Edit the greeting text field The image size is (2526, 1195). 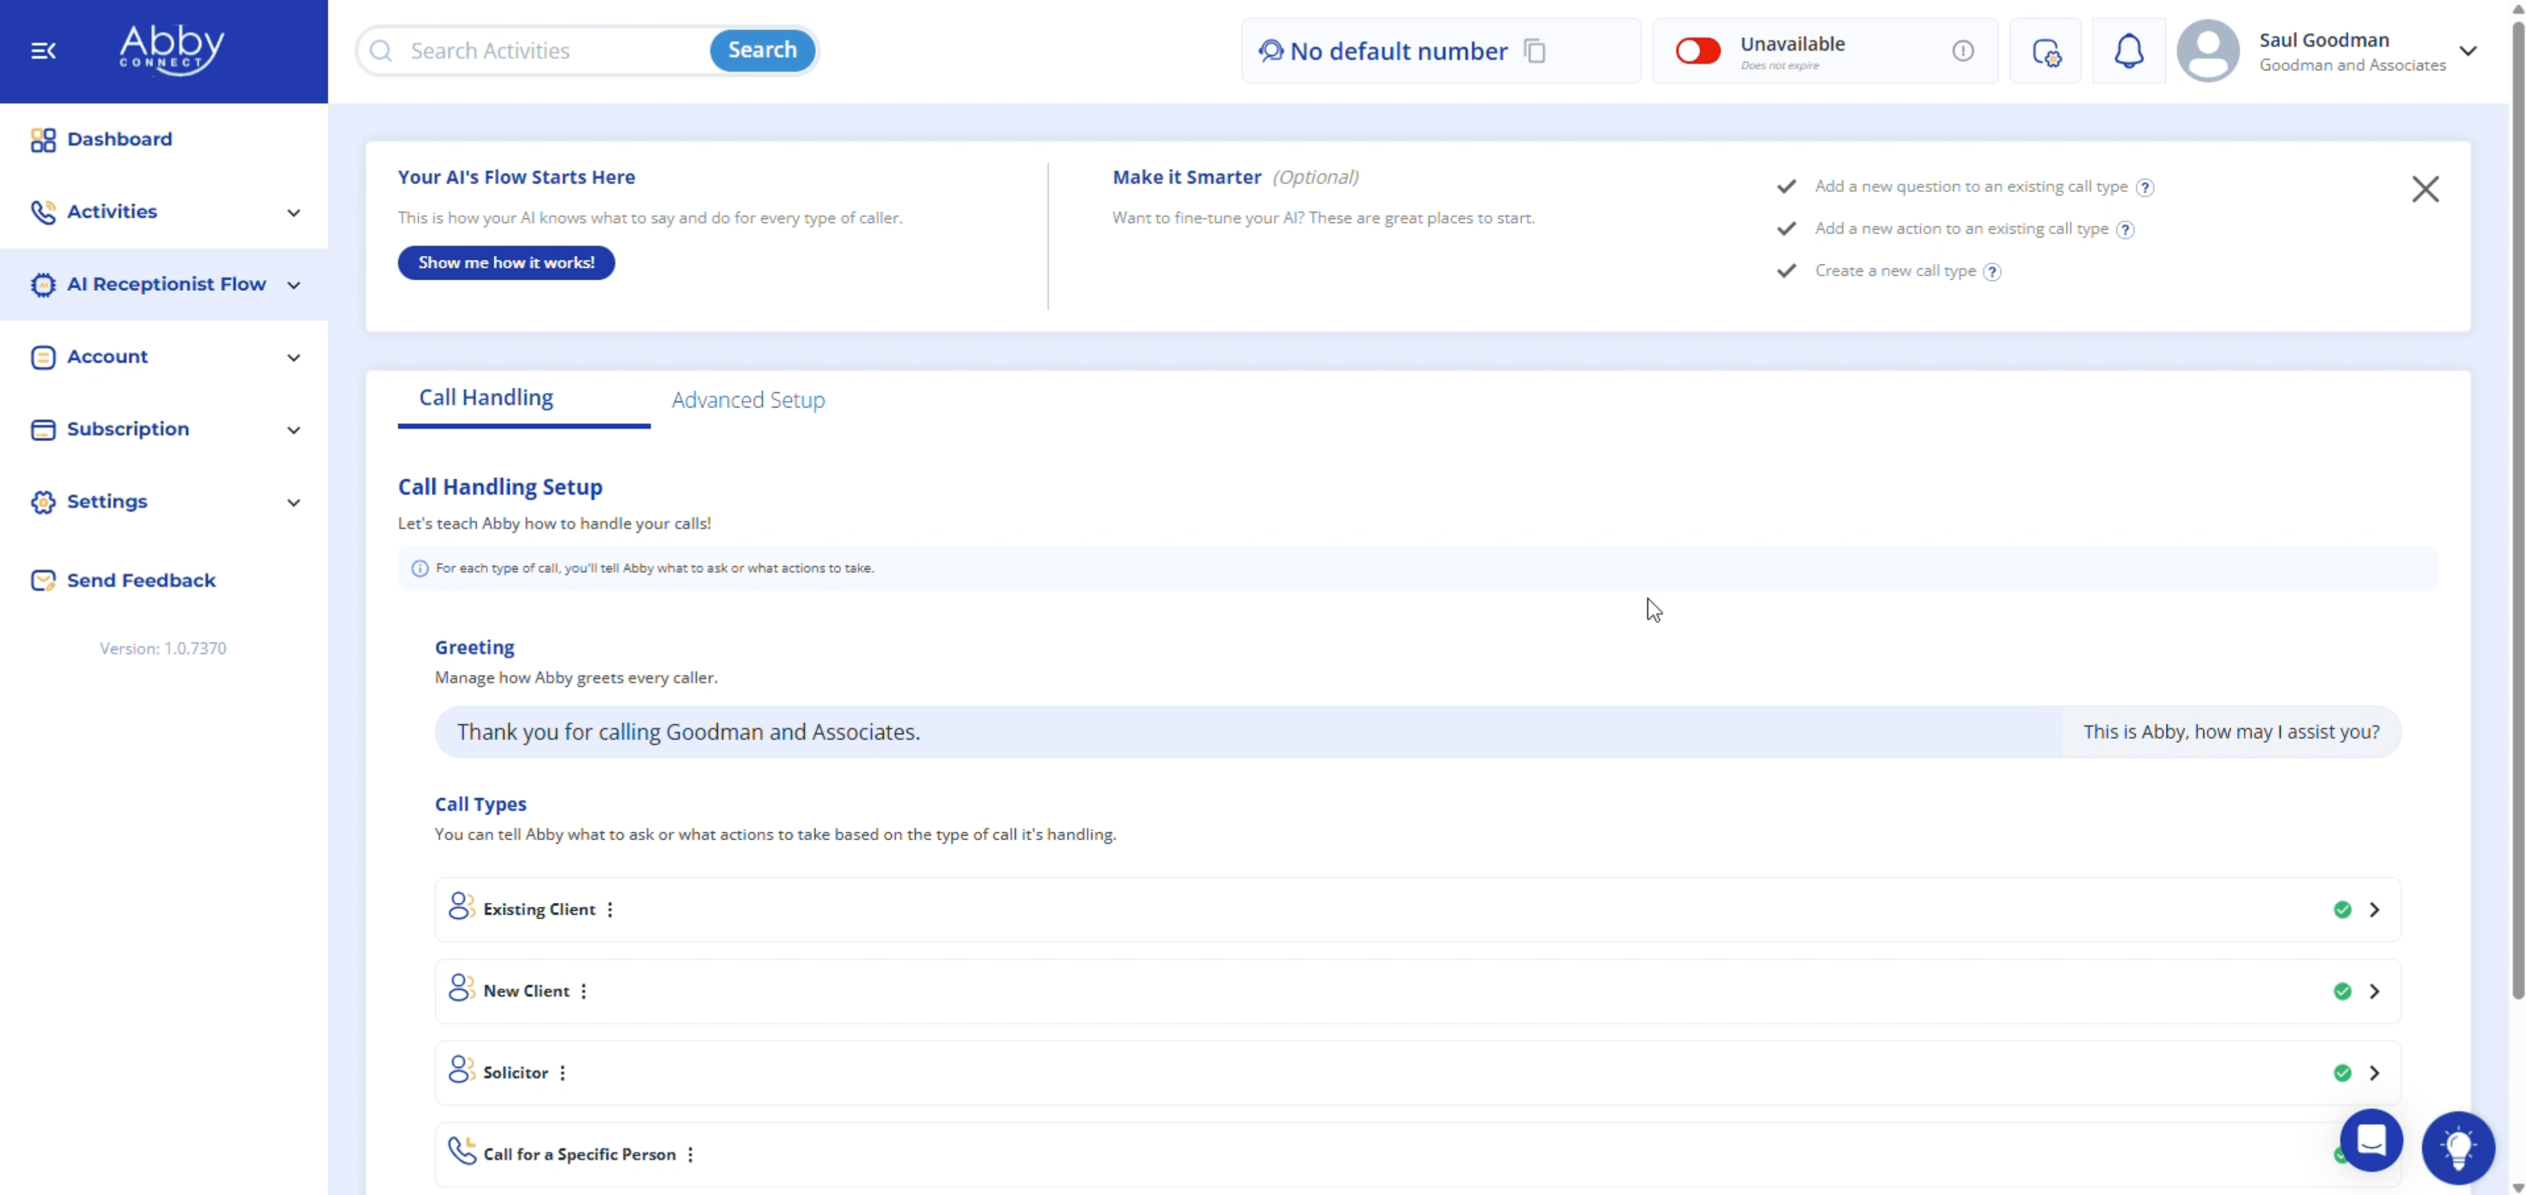pos(1247,732)
